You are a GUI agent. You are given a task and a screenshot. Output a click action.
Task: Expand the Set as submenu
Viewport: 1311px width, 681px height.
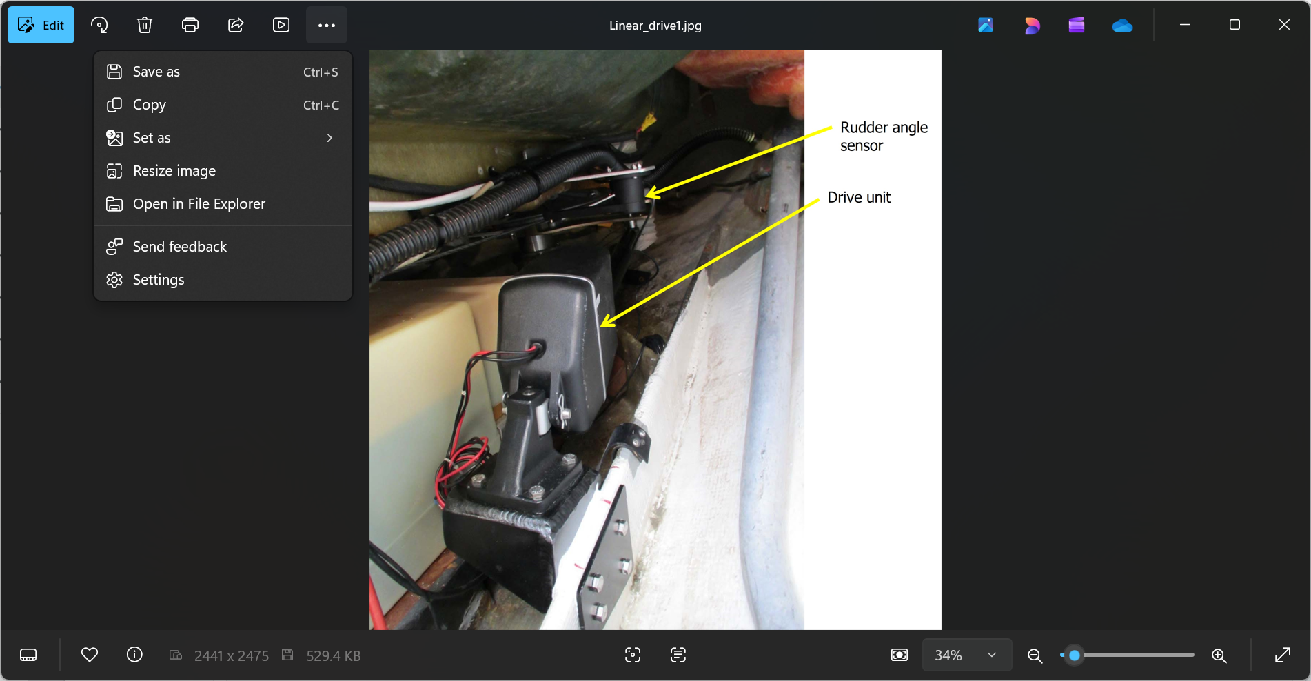click(x=223, y=138)
